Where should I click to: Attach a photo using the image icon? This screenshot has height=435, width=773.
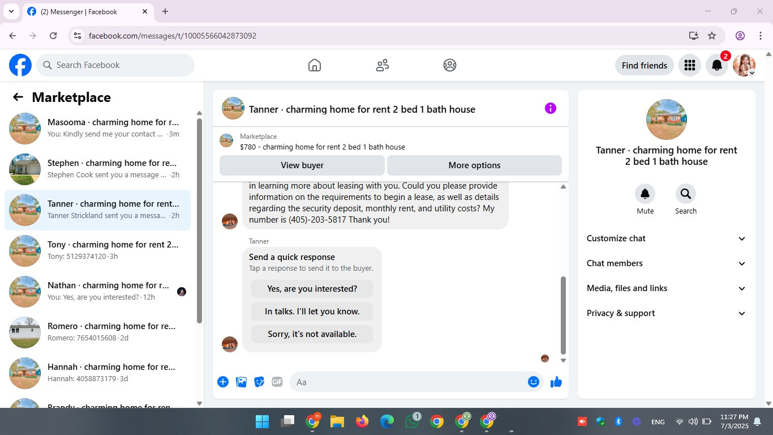[241, 382]
